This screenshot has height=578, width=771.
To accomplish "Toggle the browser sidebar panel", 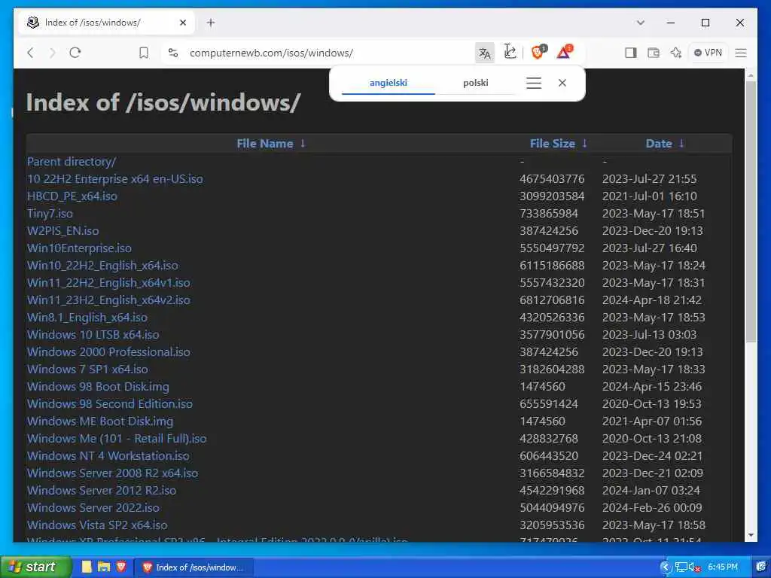I will point(630,53).
